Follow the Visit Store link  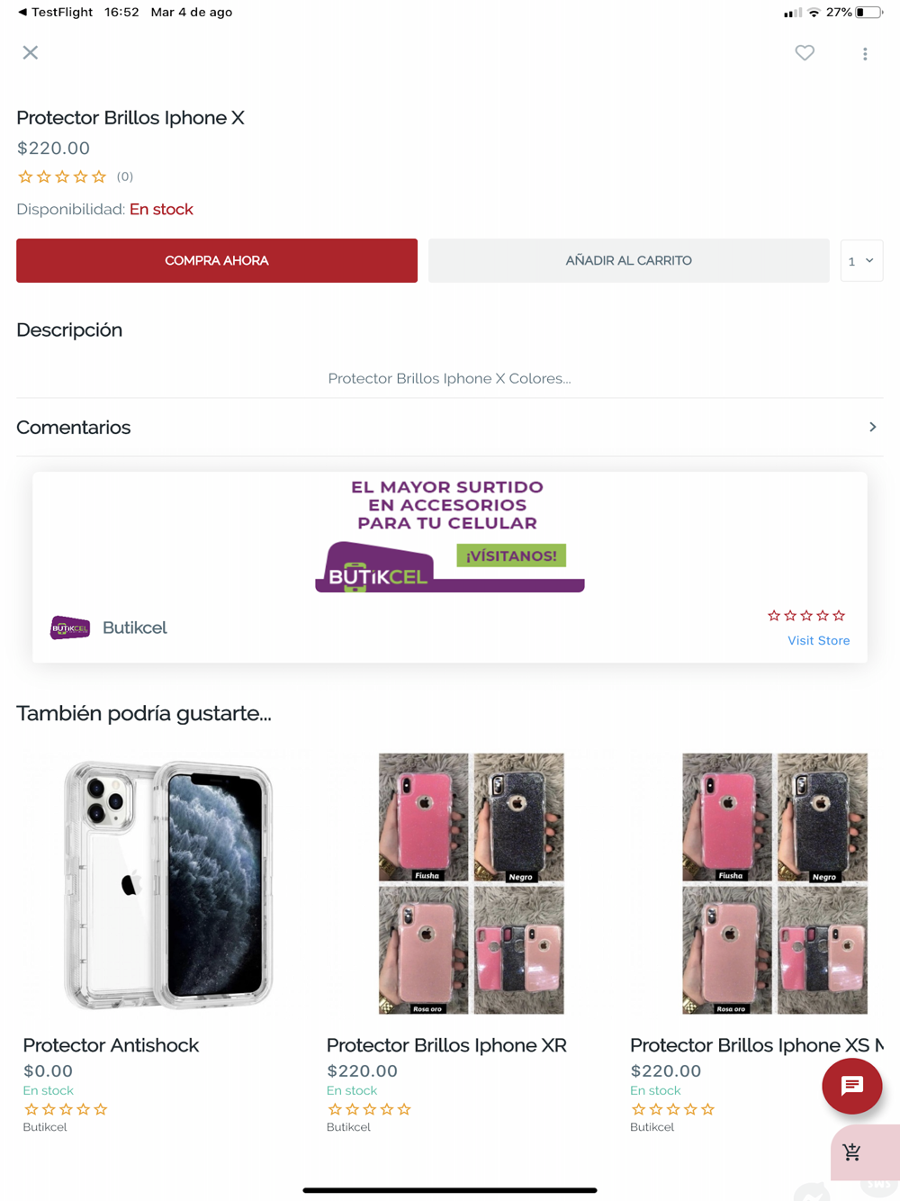[x=818, y=640]
